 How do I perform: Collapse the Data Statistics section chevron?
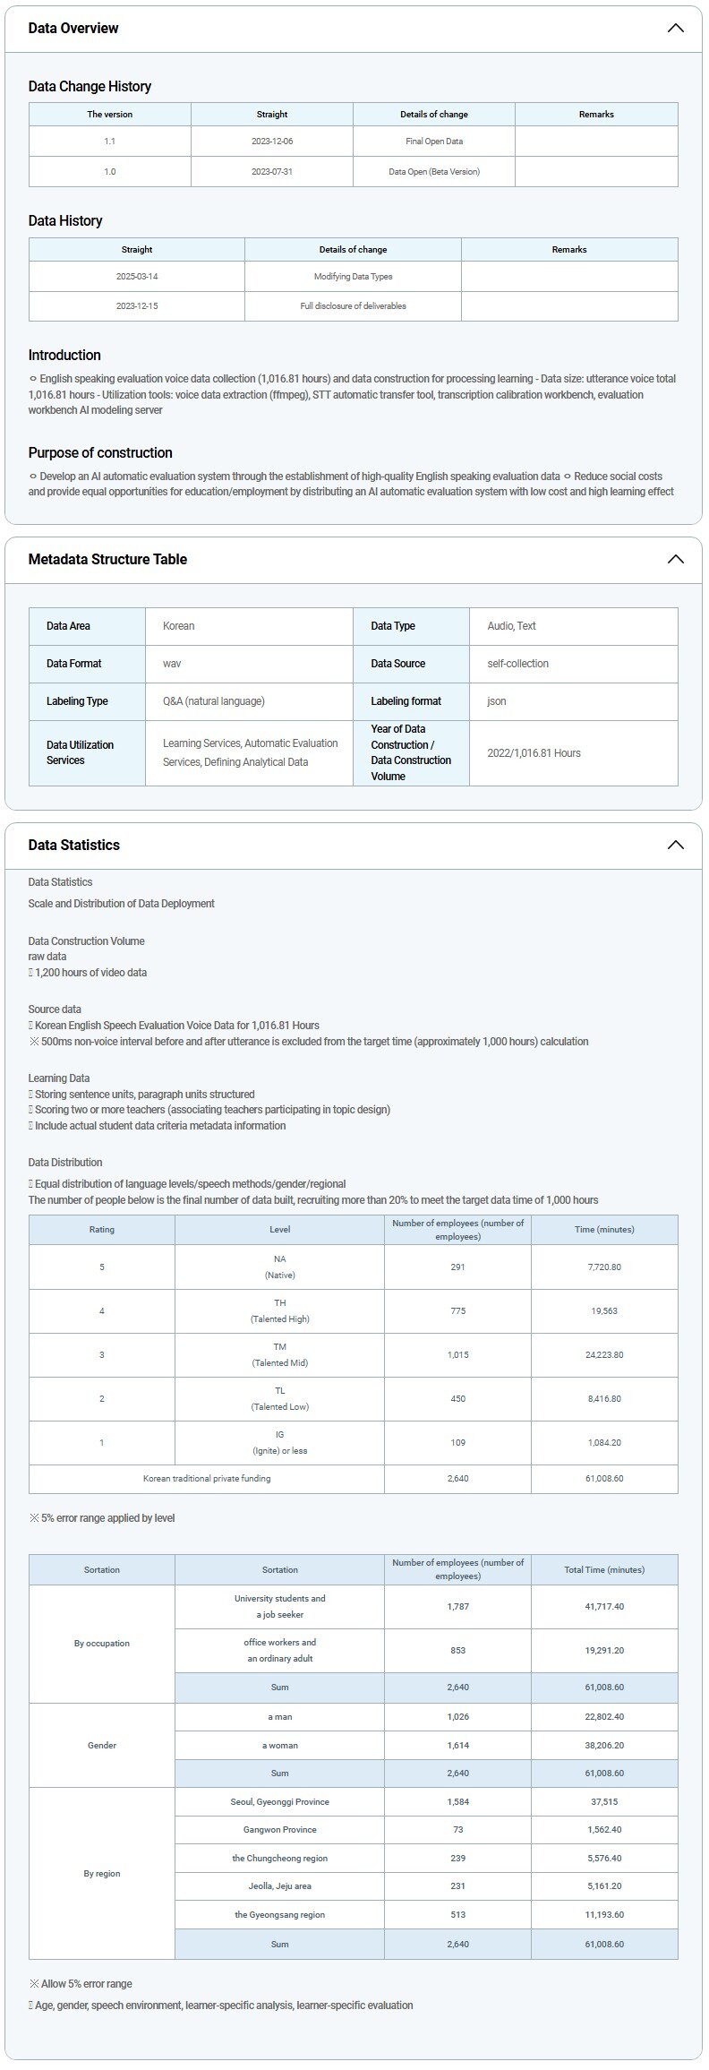point(675,845)
